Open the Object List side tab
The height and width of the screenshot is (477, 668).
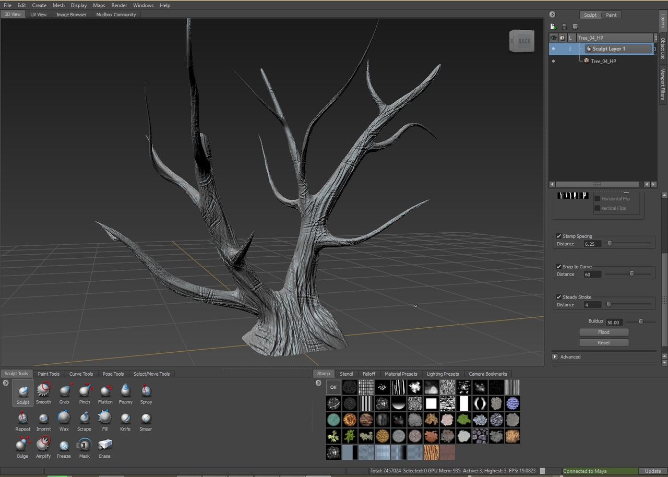(663, 48)
